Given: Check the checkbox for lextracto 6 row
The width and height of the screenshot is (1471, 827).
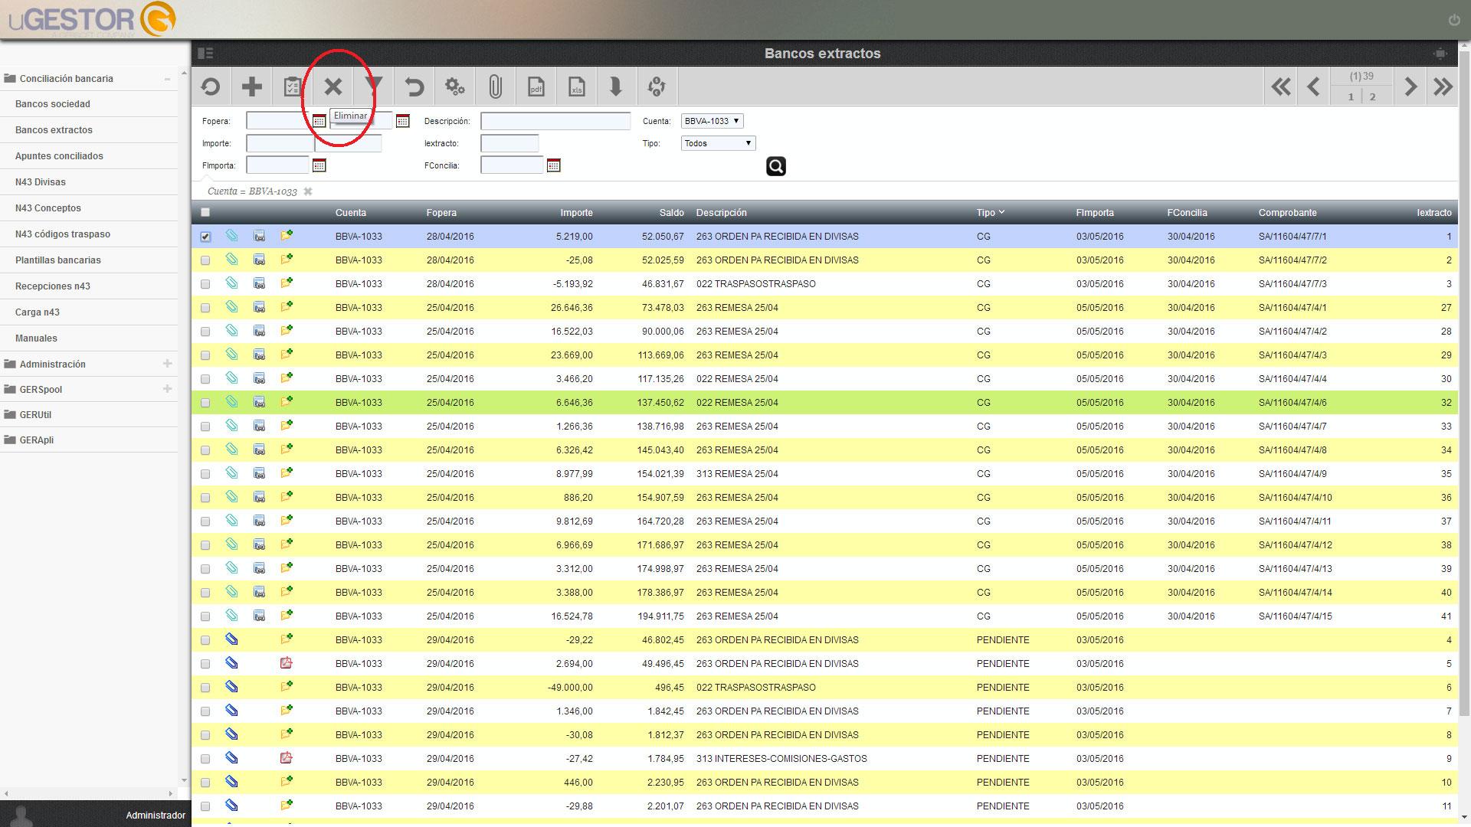Looking at the screenshot, I should [x=205, y=688].
